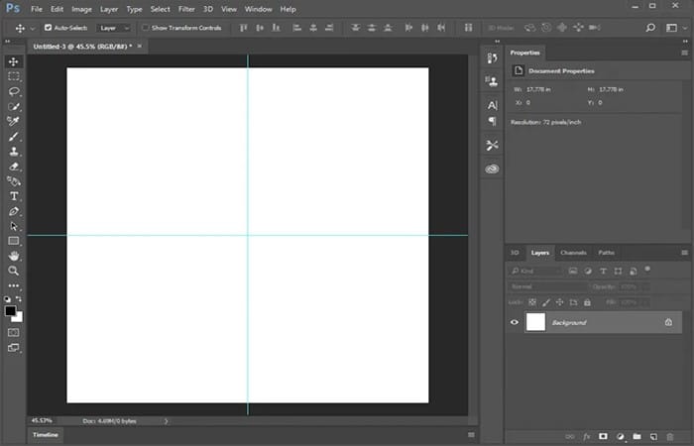694x446 pixels.
Task: Select the Hand tool
Action: tap(14, 256)
